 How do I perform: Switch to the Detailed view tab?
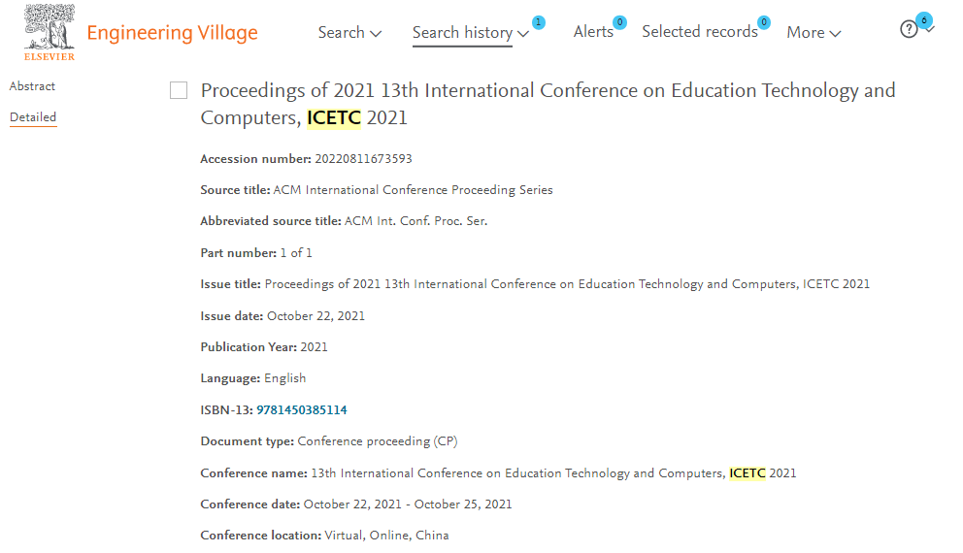[x=33, y=117]
